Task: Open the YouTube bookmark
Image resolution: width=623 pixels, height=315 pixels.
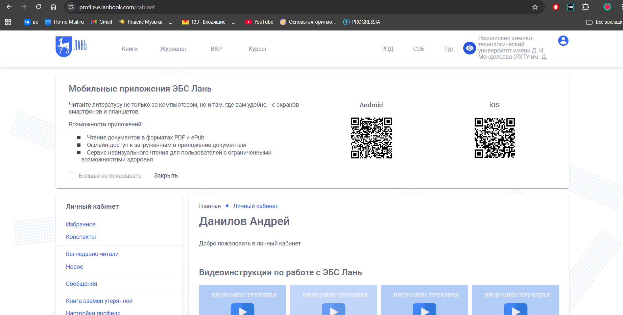Action: [259, 22]
